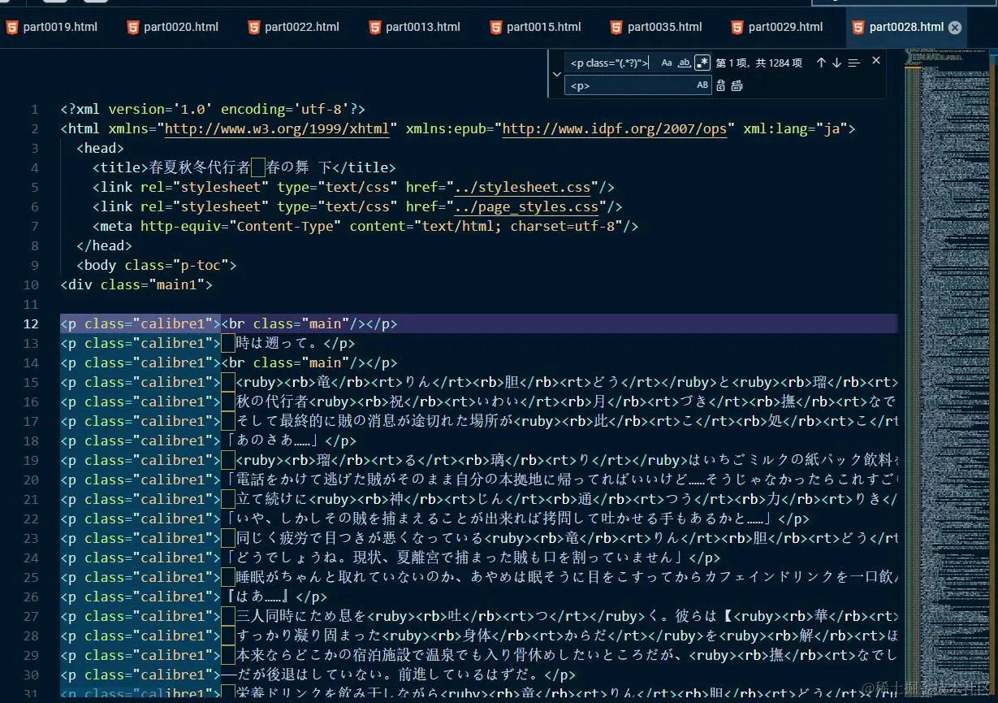The width and height of the screenshot is (998, 703).
Task: Click the <meta http-equiv> tag on line 7
Action: click(x=365, y=227)
